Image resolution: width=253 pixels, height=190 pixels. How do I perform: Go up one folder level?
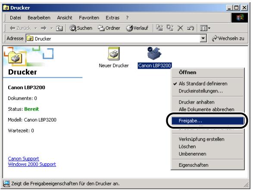pos(59,28)
